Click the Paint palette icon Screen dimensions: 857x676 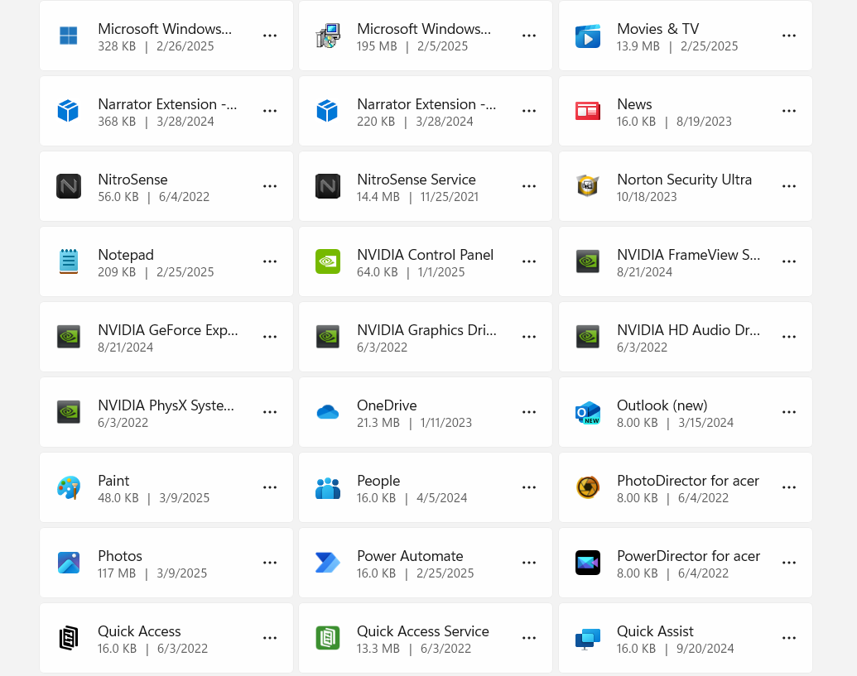tap(69, 487)
